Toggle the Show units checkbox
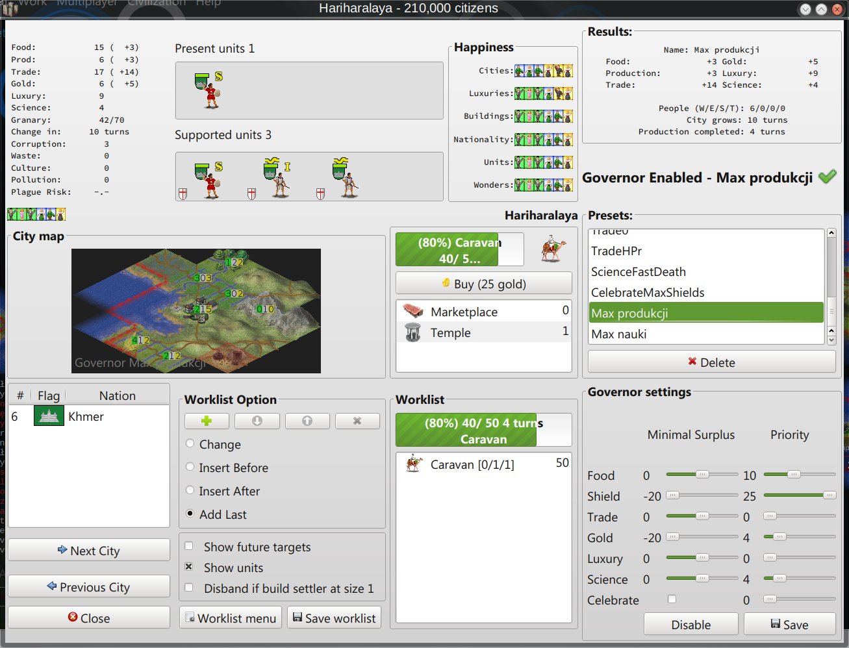 [x=189, y=567]
